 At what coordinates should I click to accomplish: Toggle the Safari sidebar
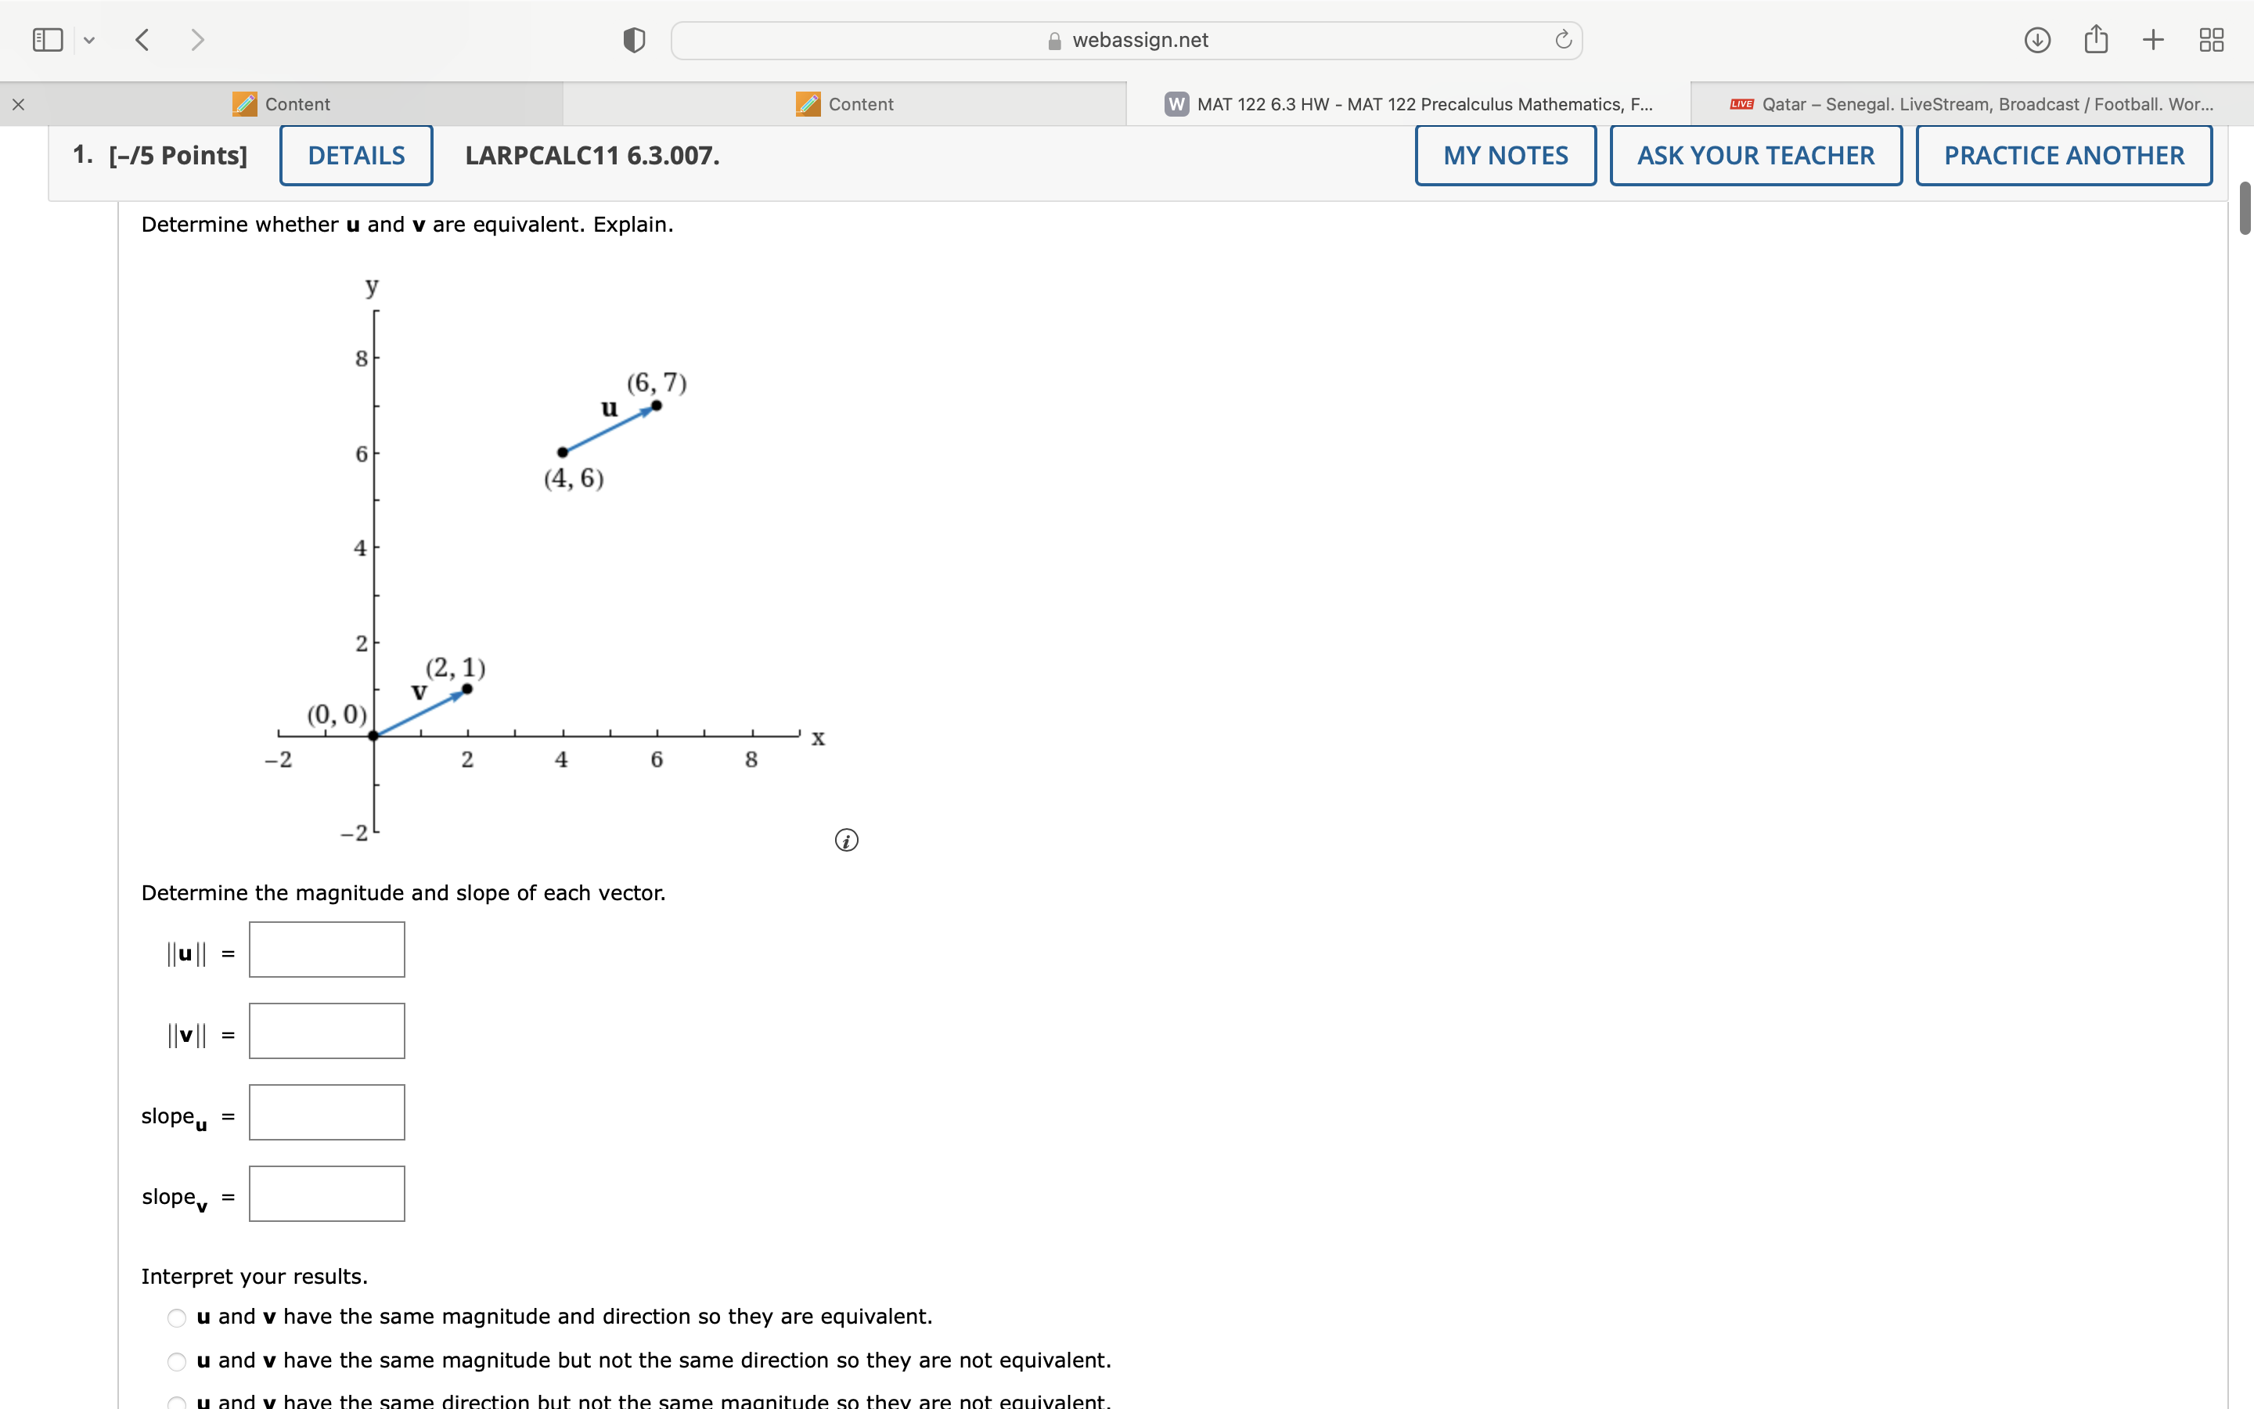[x=47, y=39]
